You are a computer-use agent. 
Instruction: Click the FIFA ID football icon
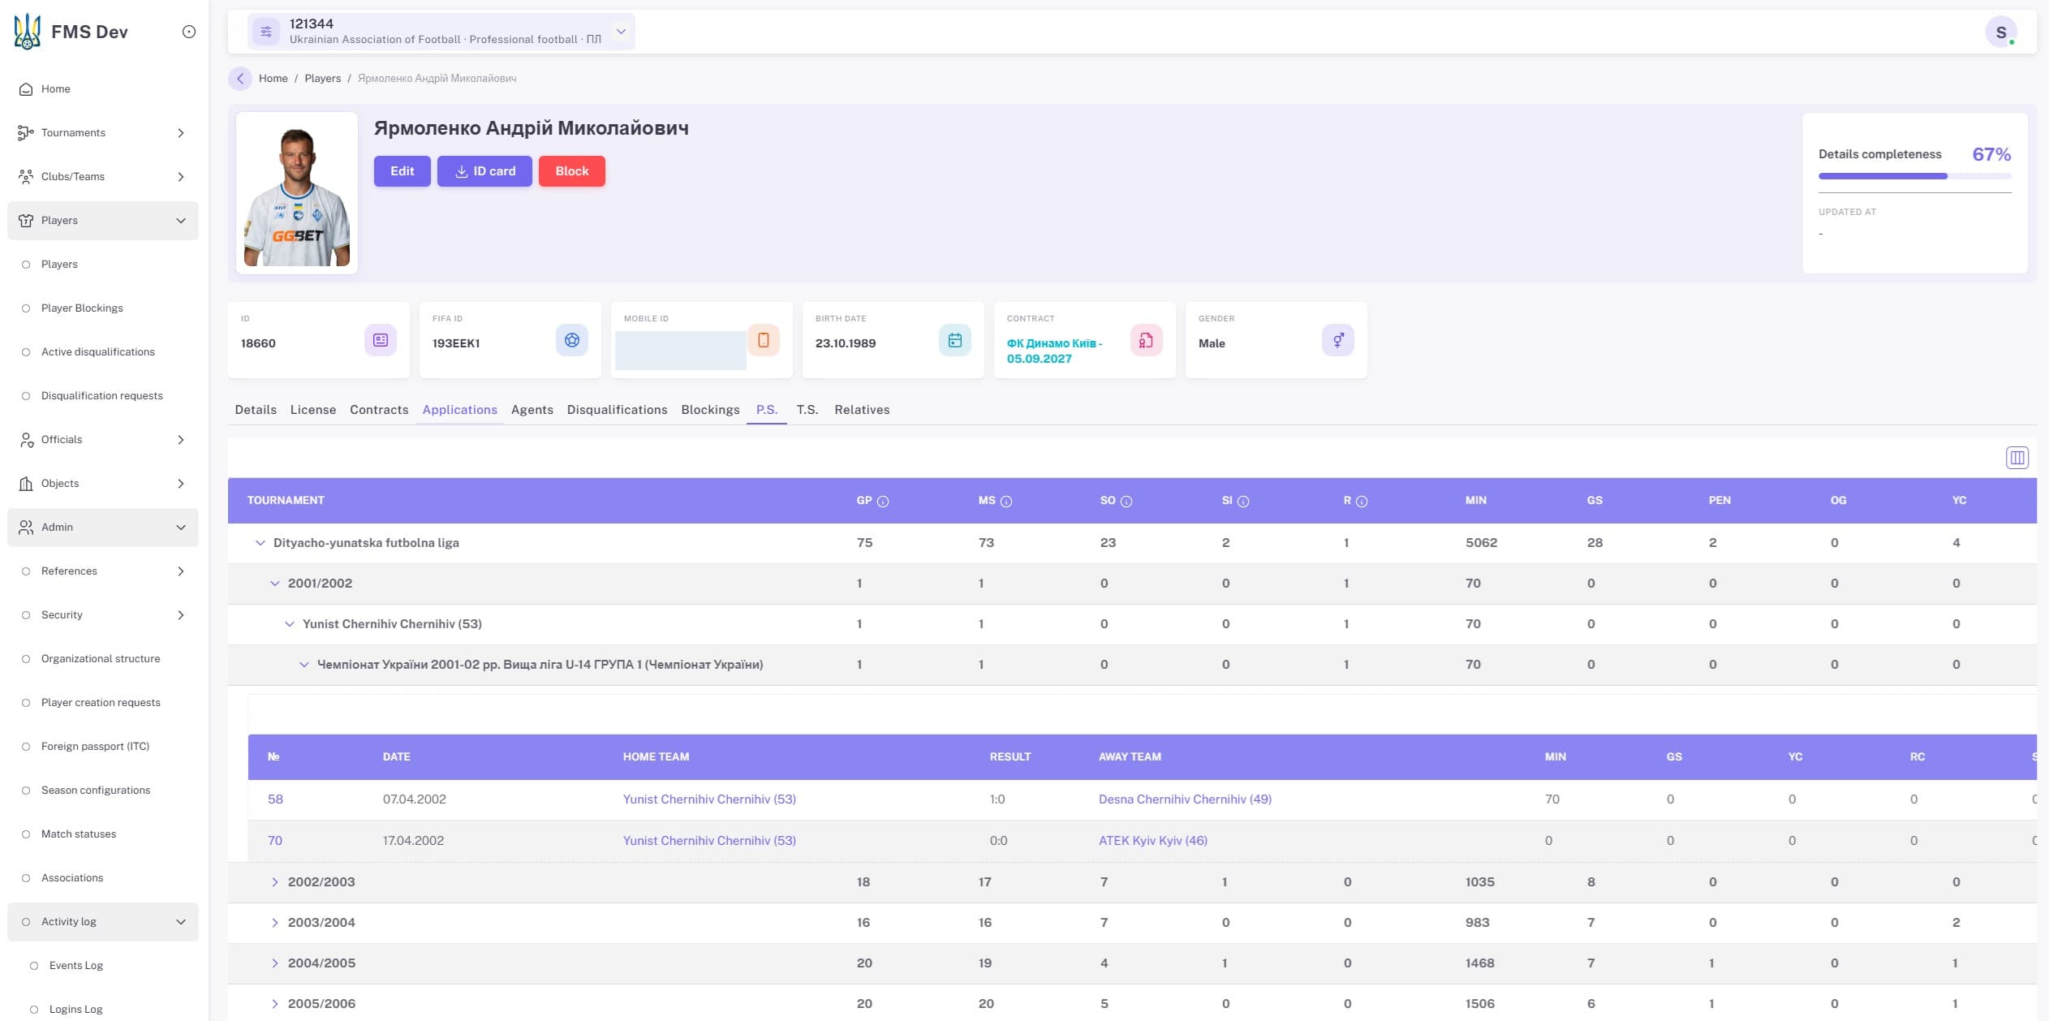[572, 340]
